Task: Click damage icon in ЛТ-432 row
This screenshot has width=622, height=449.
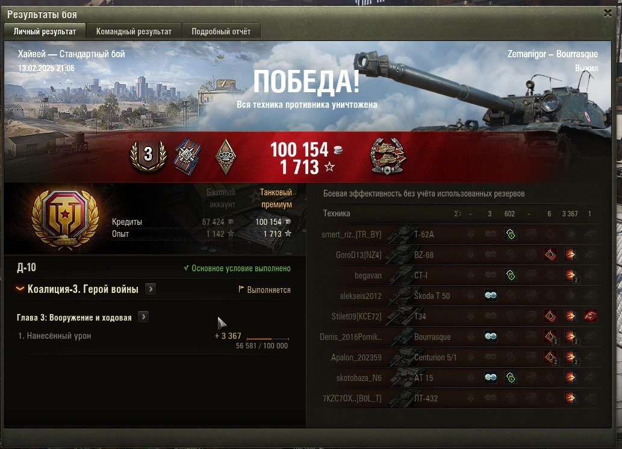Action: 570,398
